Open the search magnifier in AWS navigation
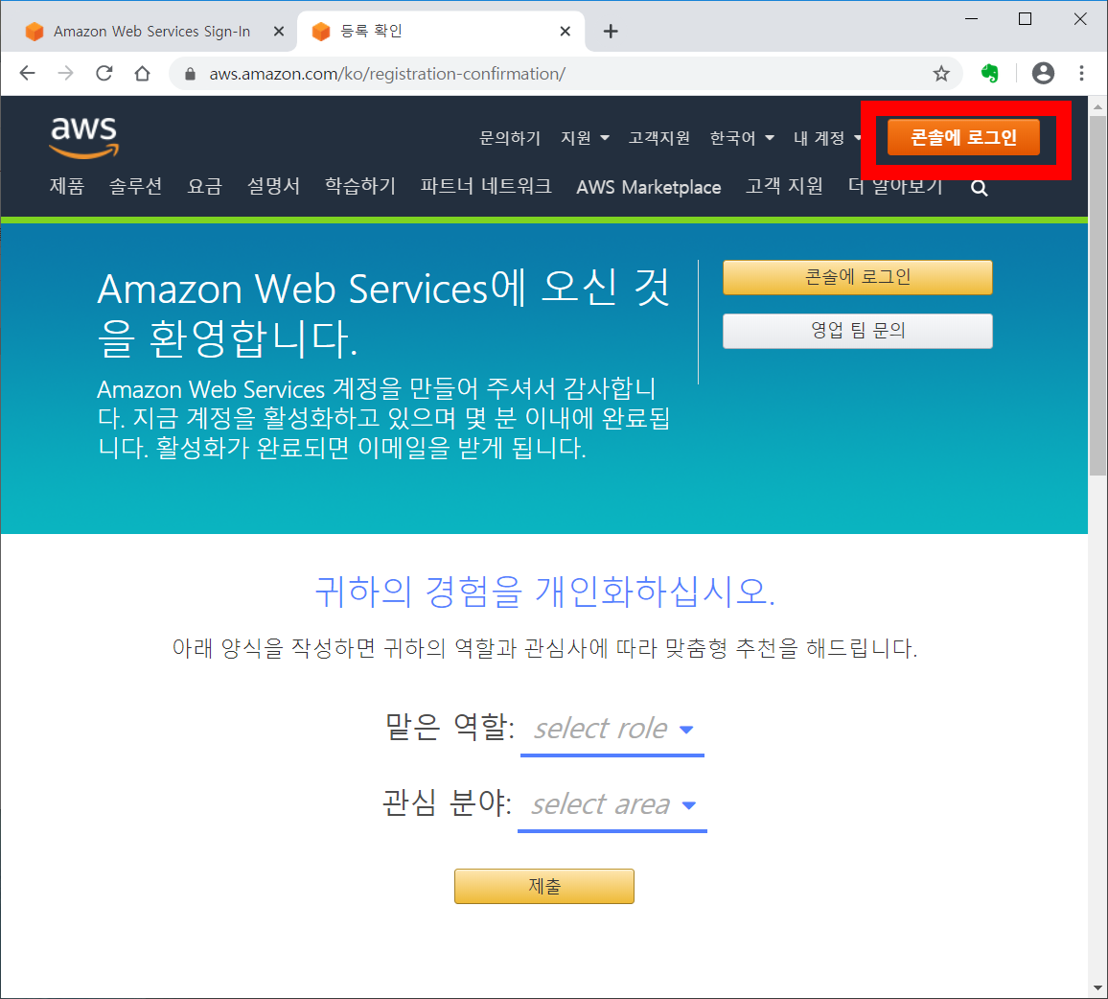Viewport: 1108px width, 999px height. [979, 187]
